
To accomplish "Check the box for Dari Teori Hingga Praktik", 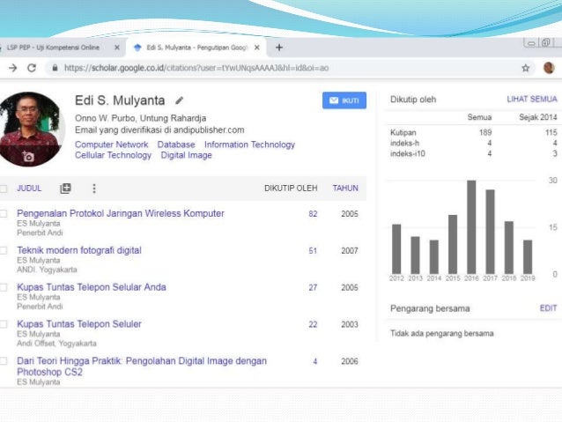I will tap(4, 361).
